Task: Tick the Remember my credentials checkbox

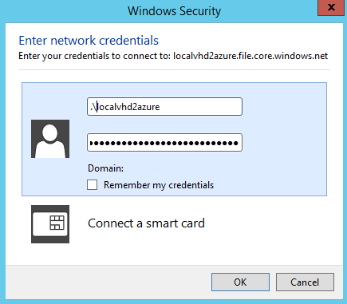Action: tap(93, 184)
